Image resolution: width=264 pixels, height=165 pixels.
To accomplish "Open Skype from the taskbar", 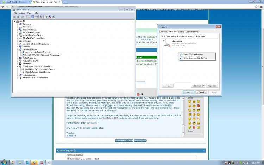I will [27, 163].
